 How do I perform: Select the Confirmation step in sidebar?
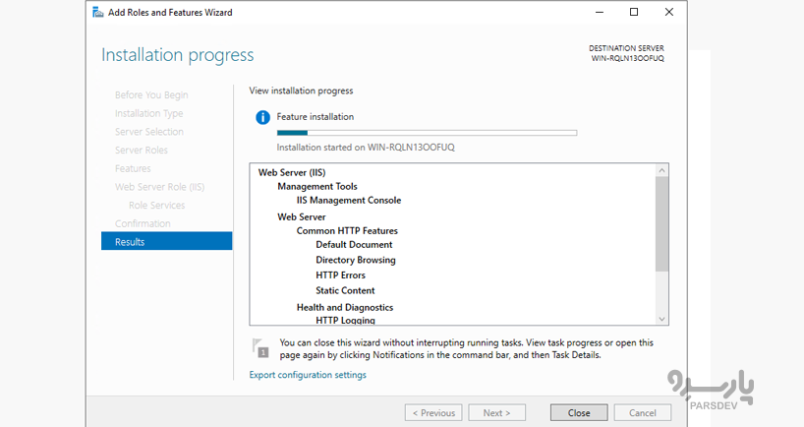click(x=143, y=223)
